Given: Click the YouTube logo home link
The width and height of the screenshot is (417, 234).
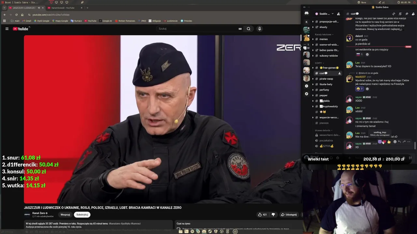Looking at the screenshot, I should coord(21,29).
